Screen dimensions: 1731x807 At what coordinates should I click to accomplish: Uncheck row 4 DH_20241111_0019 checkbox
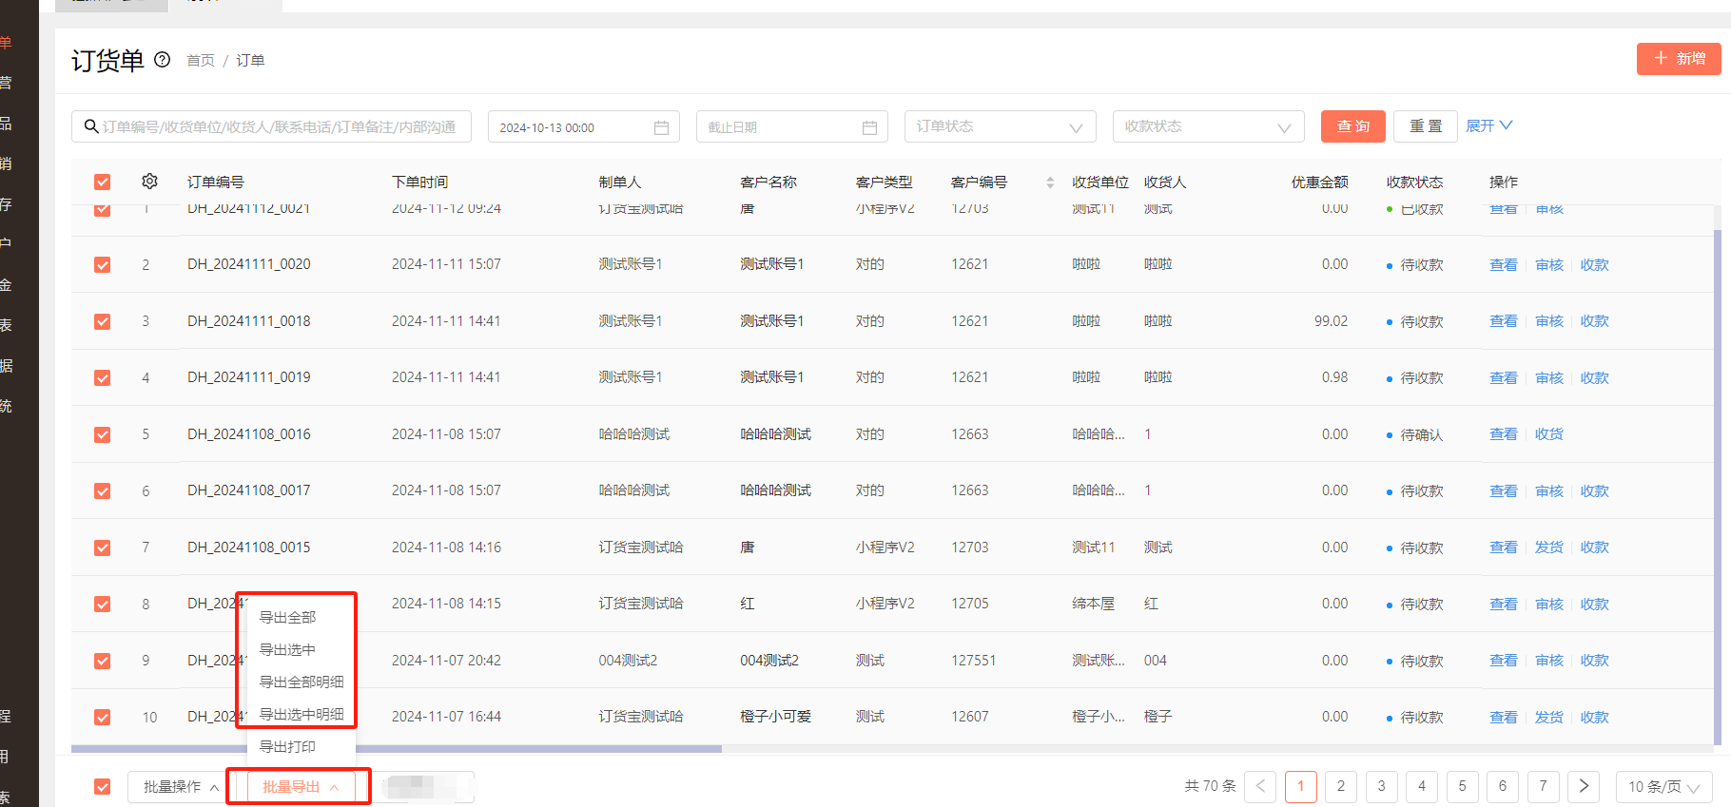tap(103, 377)
